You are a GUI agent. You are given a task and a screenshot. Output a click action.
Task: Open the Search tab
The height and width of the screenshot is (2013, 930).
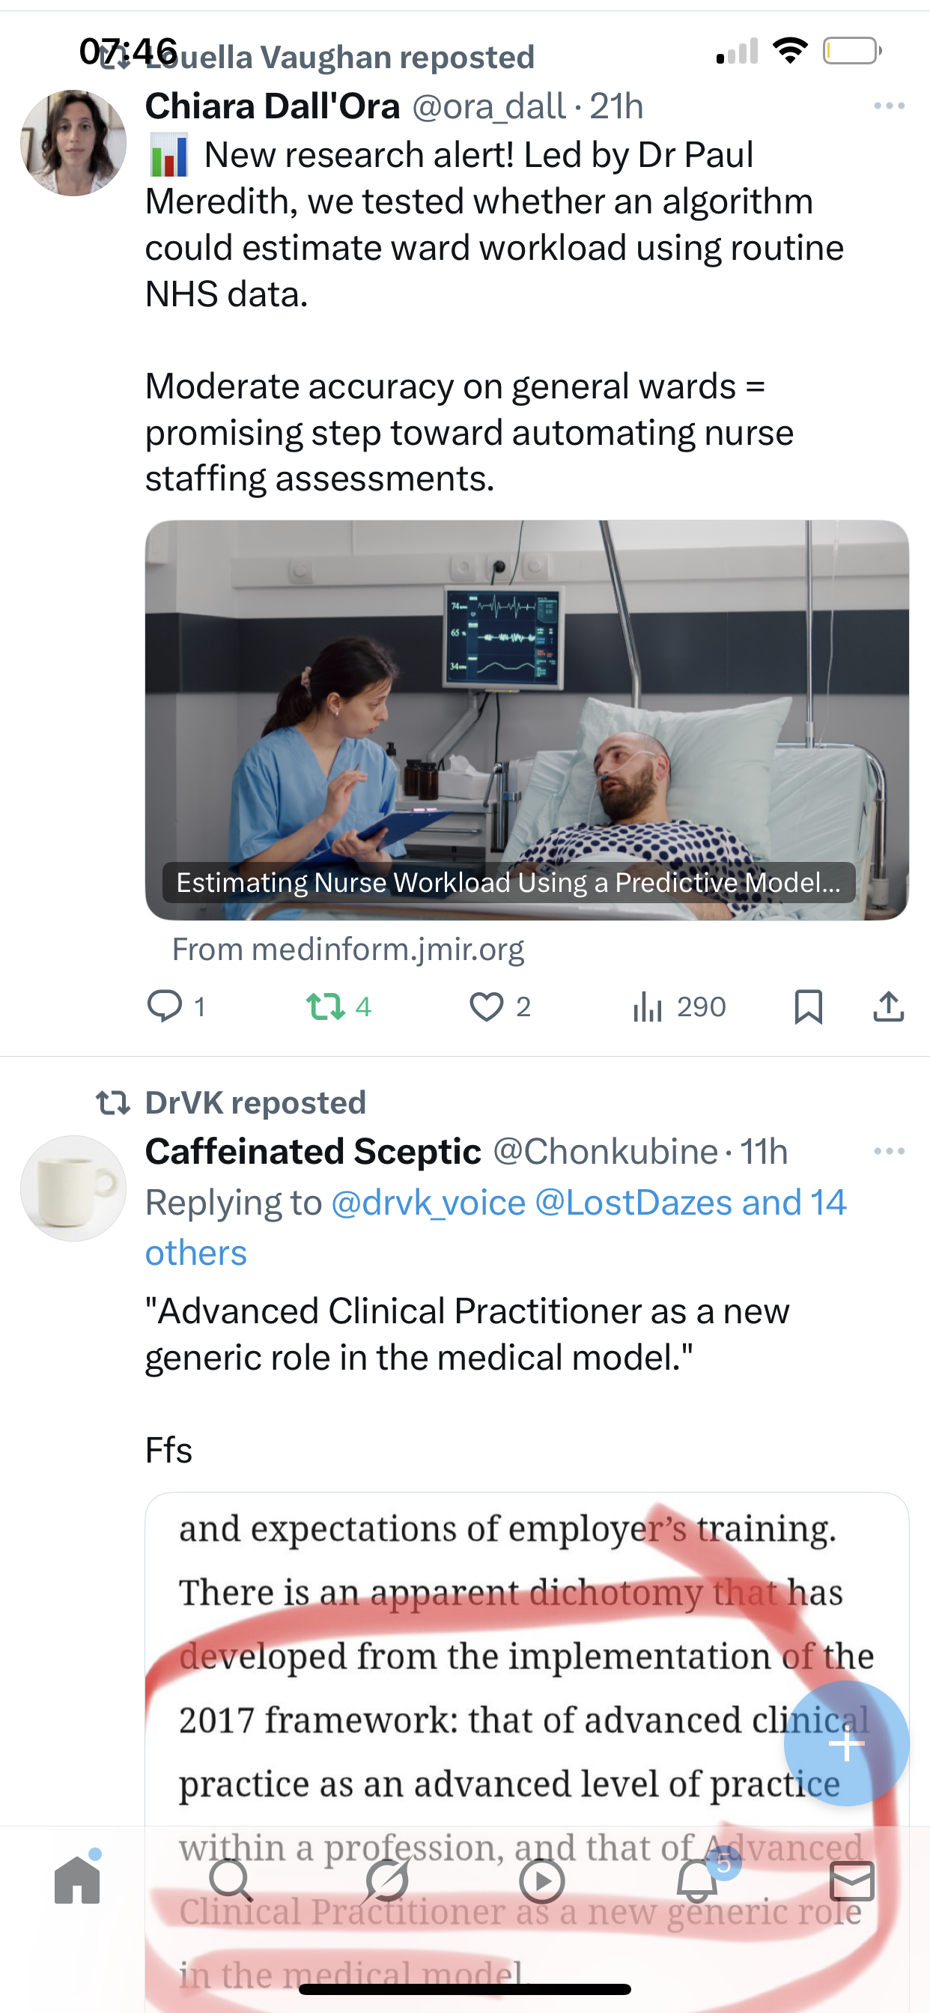click(x=231, y=1880)
